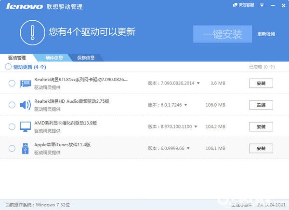This screenshot has width=289, height=210.
Task: Click the network card icon for Realtek RTL81xx
Action: tap(26, 84)
